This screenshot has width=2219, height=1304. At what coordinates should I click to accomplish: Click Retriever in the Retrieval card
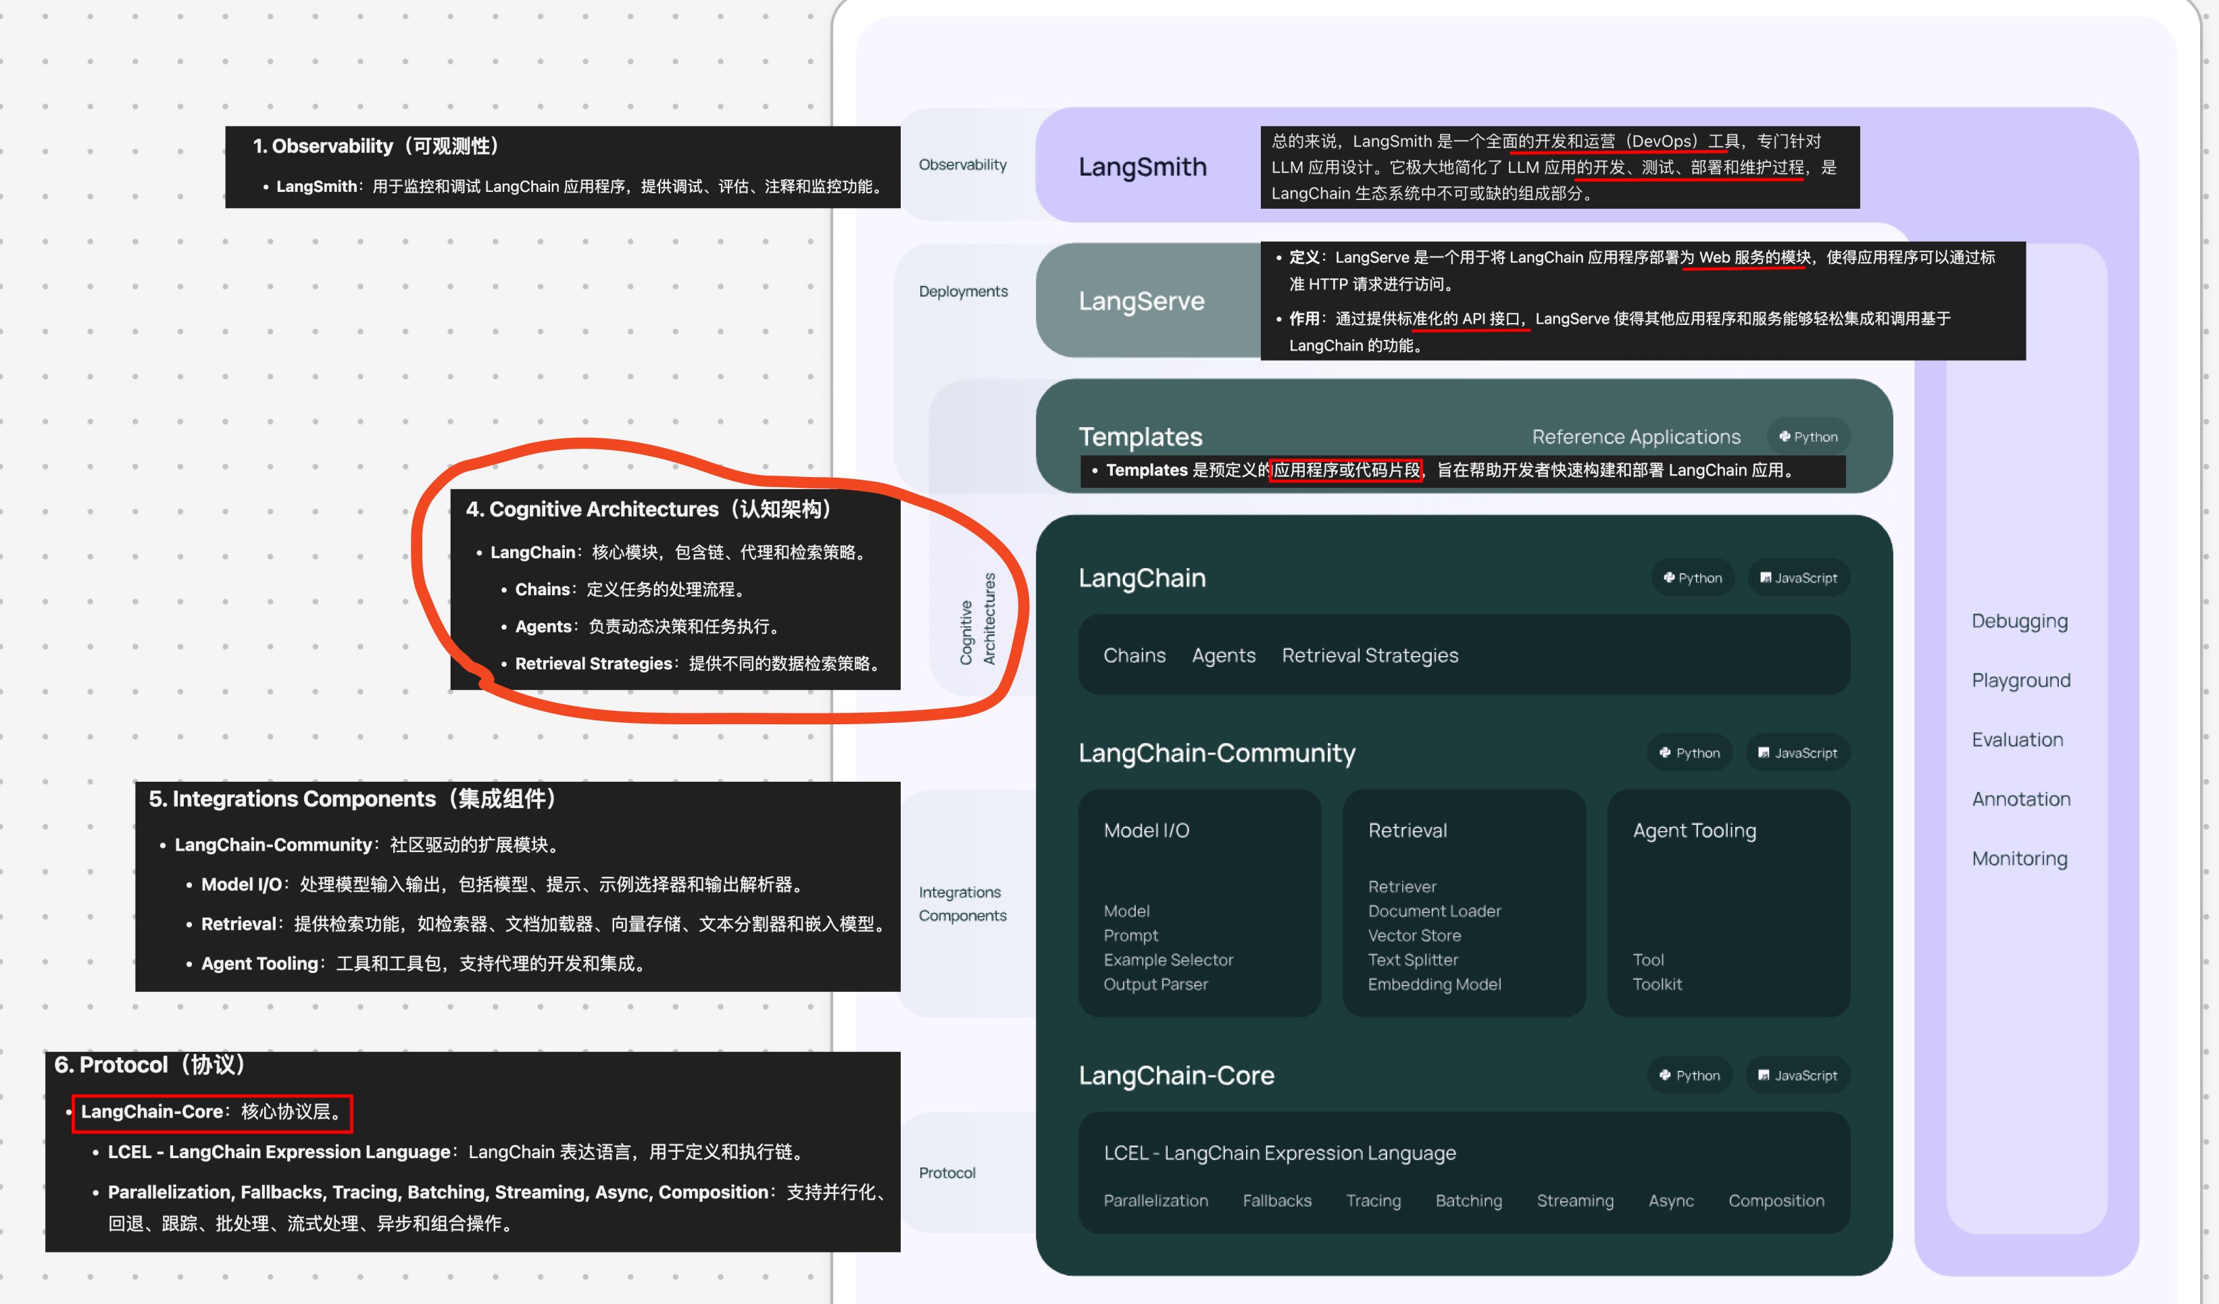click(1402, 886)
